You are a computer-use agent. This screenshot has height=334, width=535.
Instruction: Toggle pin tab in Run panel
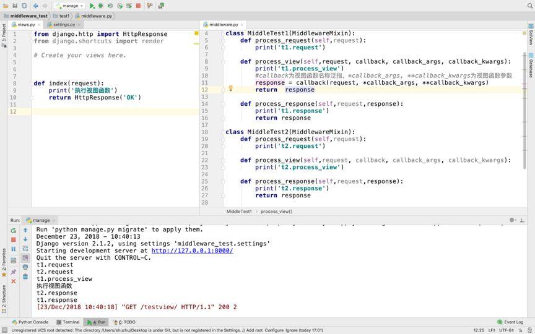tap(13, 272)
